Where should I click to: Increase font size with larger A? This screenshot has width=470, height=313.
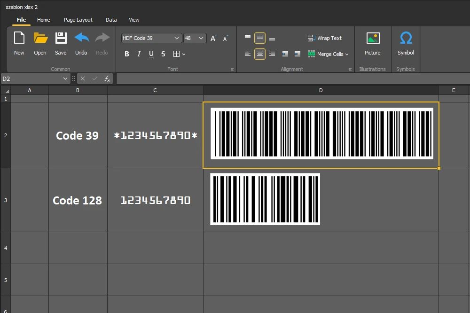point(213,39)
